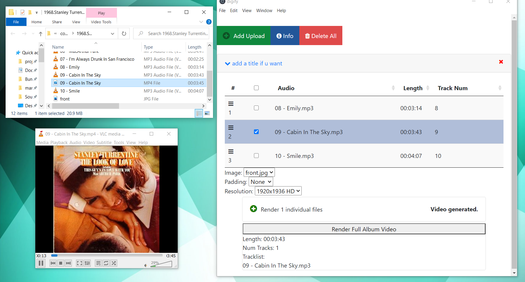Click drag handle icon for row 2
The width and height of the screenshot is (525, 282).
pyautogui.click(x=231, y=128)
